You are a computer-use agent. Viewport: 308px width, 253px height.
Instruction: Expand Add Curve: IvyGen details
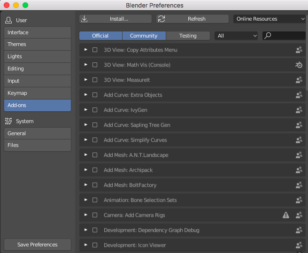click(x=86, y=110)
